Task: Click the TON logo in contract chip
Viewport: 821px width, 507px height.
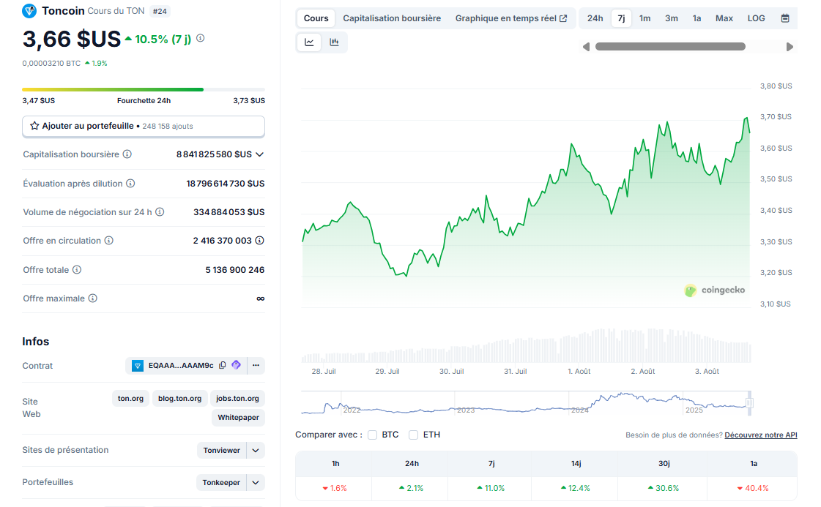Action: tap(137, 366)
